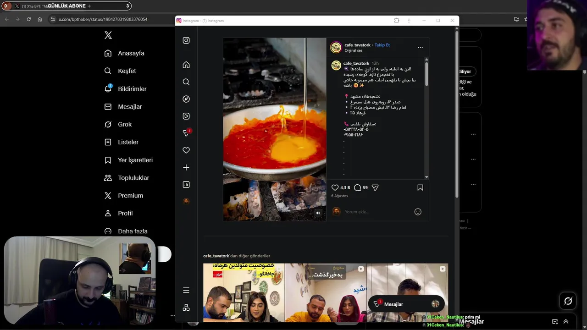
Task: Create new Instagram post plus icon
Action: 186,167
